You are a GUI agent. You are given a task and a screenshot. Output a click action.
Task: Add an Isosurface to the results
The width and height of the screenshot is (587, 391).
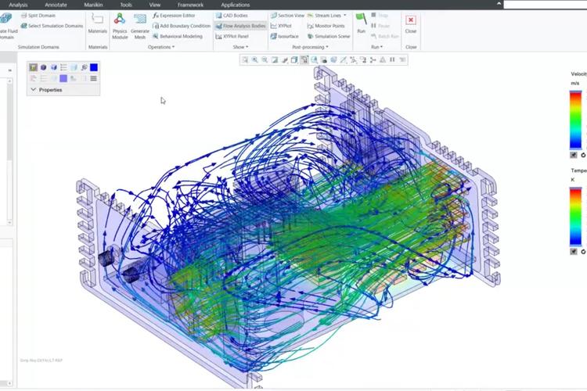(x=284, y=36)
